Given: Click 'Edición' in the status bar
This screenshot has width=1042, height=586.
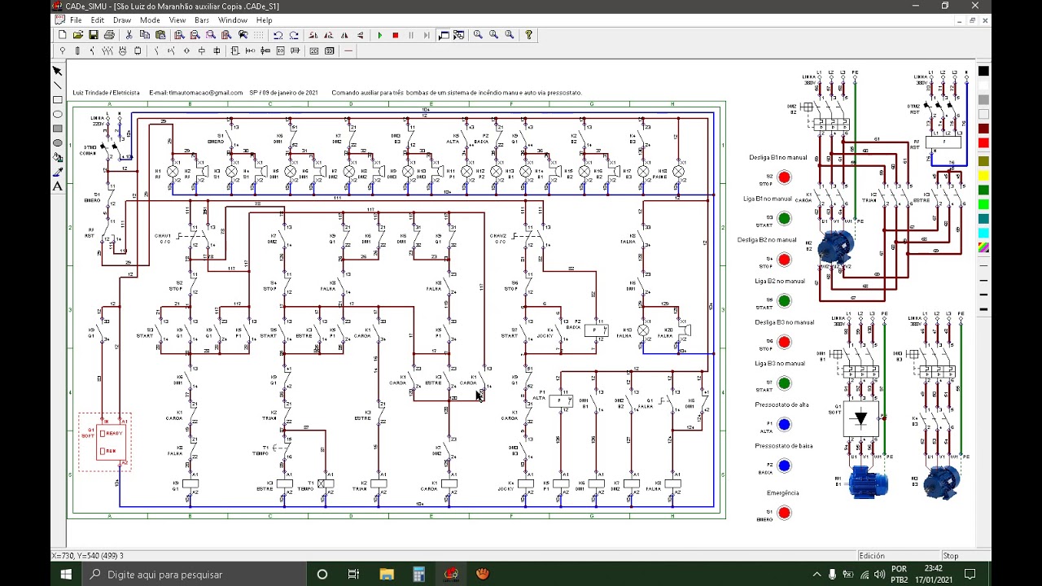Looking at the screenshot, I should 871,556.
